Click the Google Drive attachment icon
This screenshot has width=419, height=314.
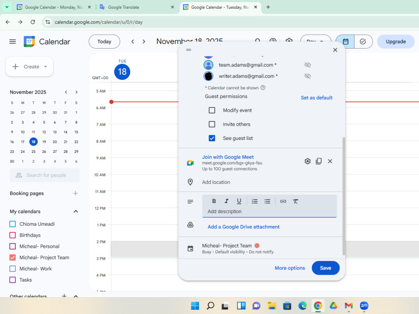(190, 225)
